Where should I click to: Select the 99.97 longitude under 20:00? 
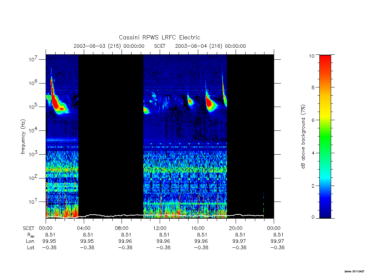tap(239, 241)
